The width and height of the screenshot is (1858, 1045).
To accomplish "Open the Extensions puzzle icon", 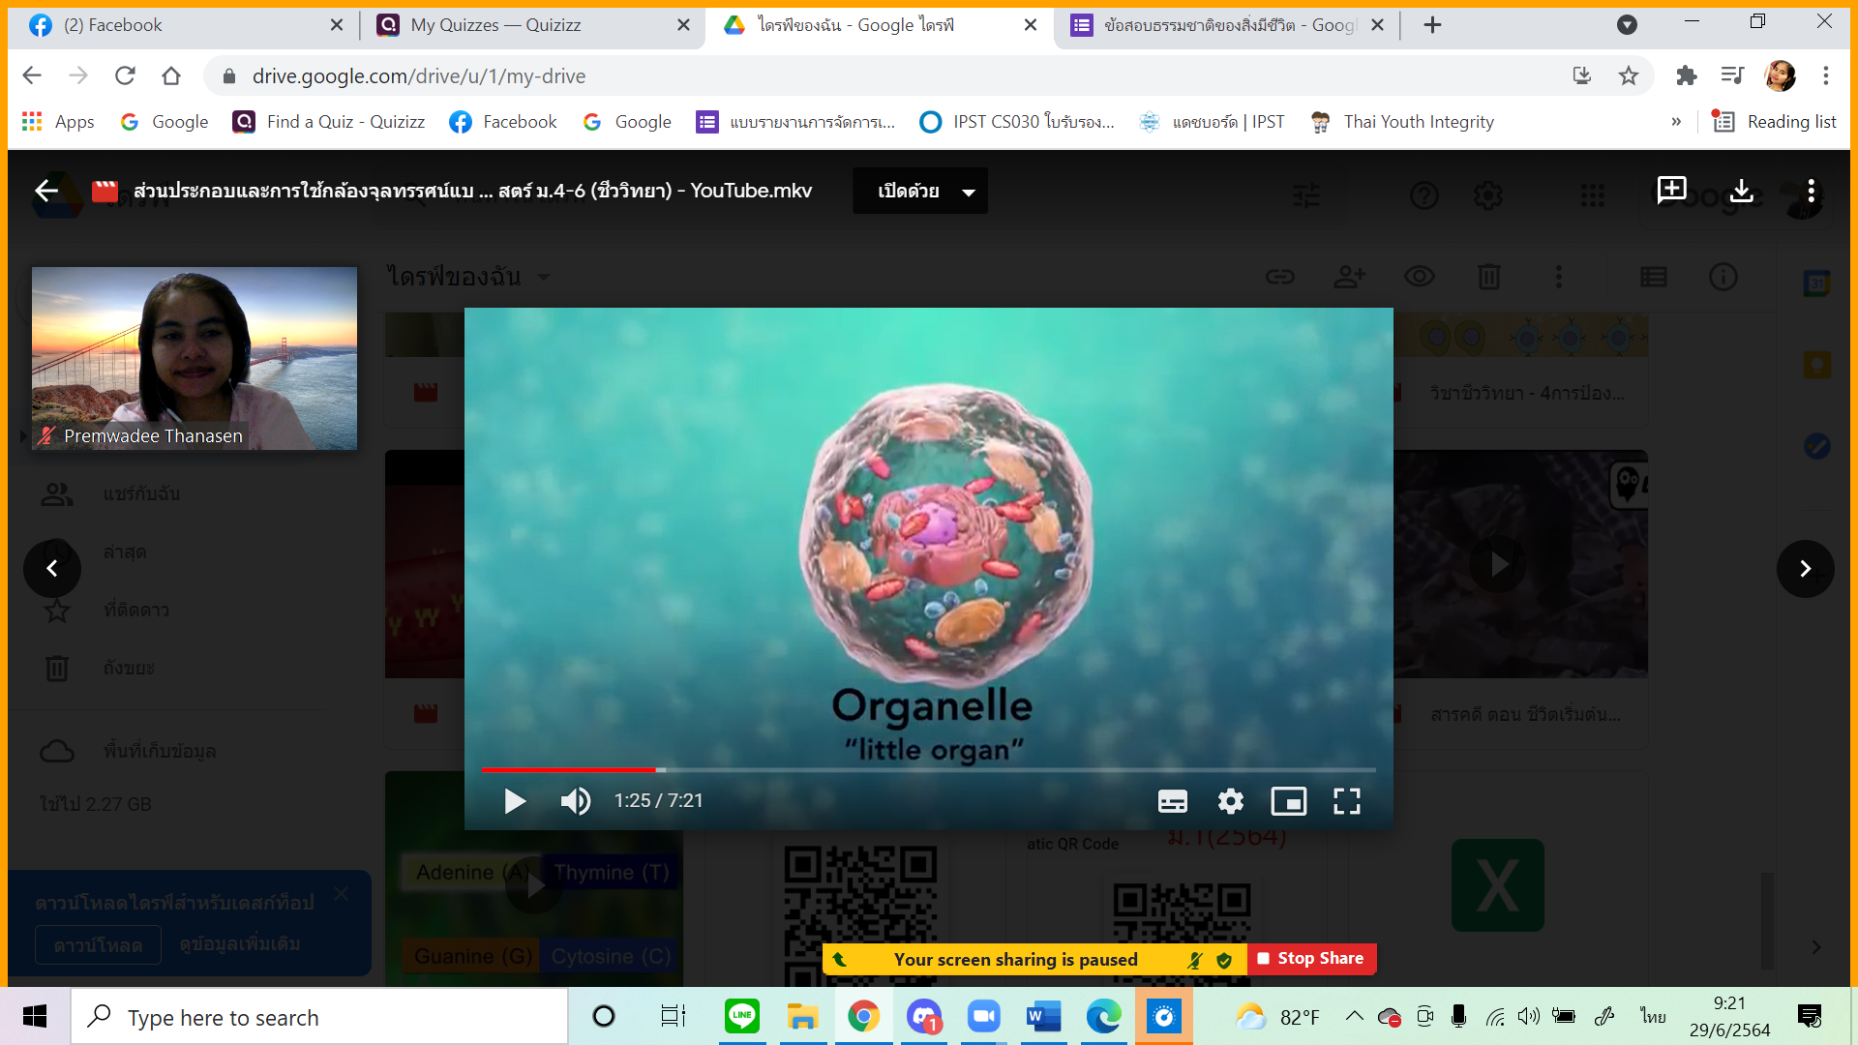I will coord(1687,75).
